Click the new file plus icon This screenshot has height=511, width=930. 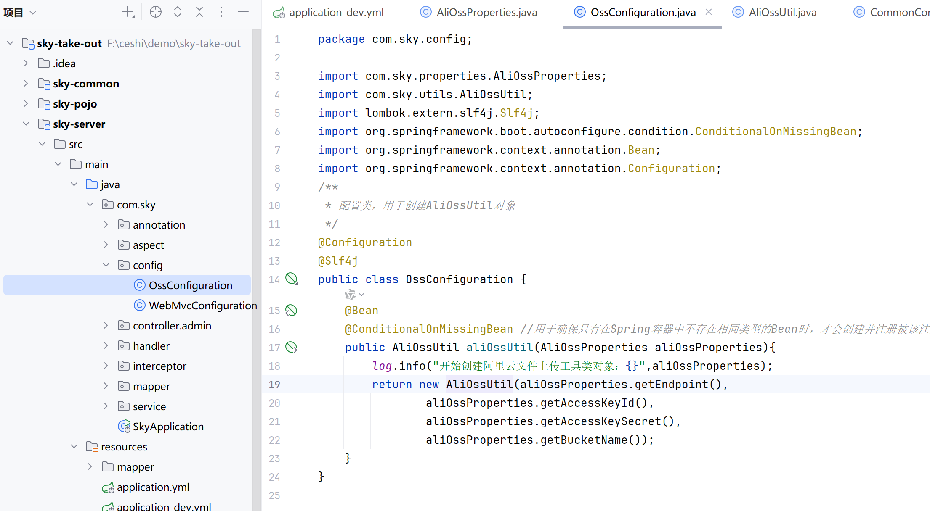(128, 12)
